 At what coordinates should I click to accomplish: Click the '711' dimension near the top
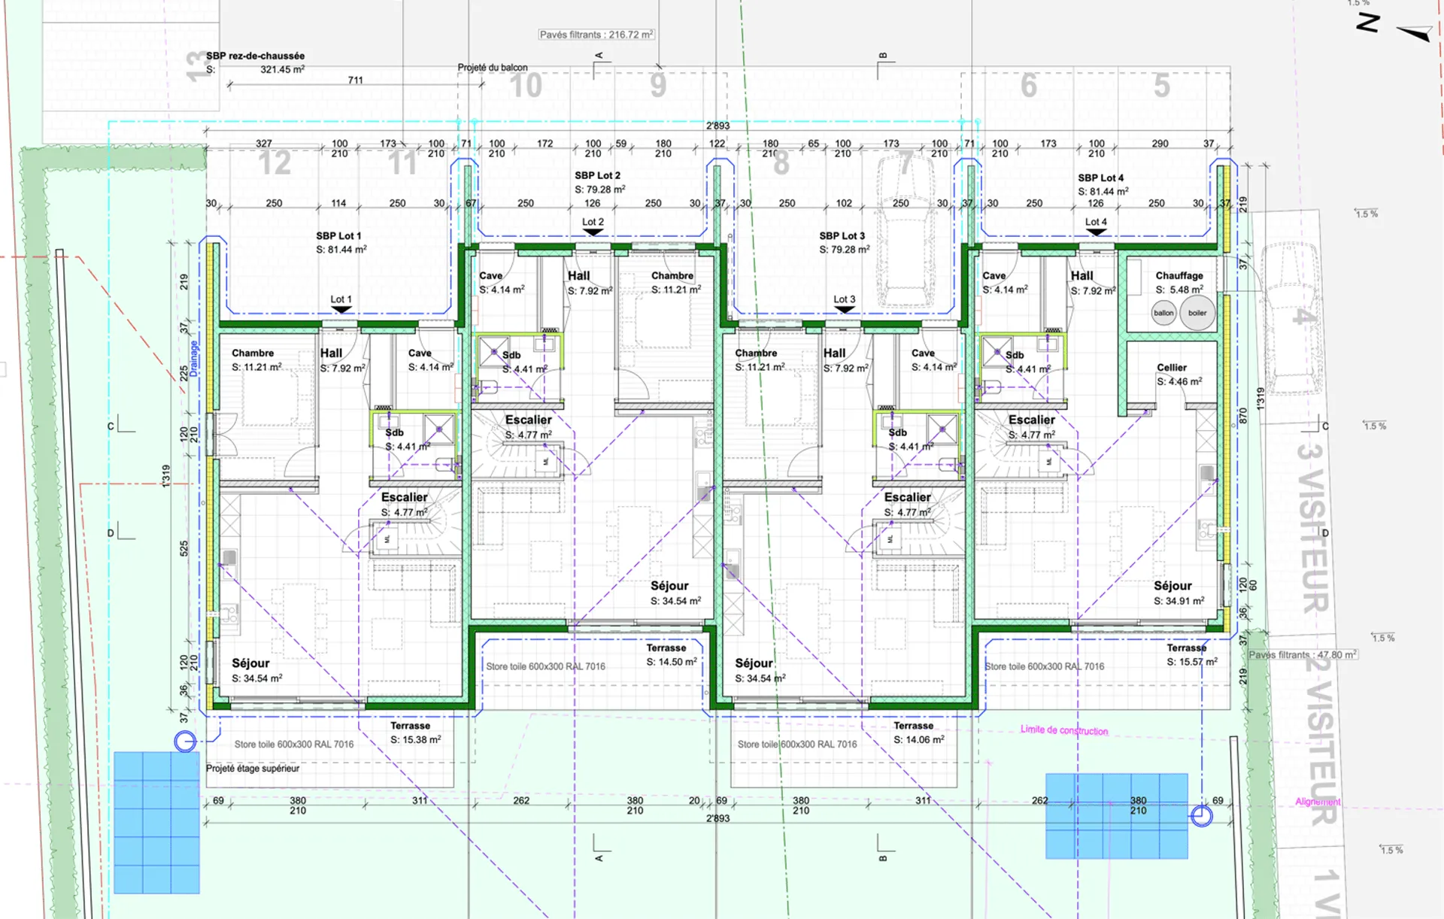pyautogui.click(x=355, y=80)
